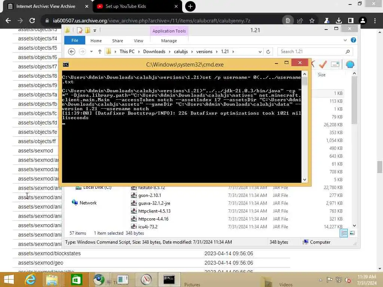383x287 pixels.
Task: Select Network in the navigation pane
Action: [88, 203]
